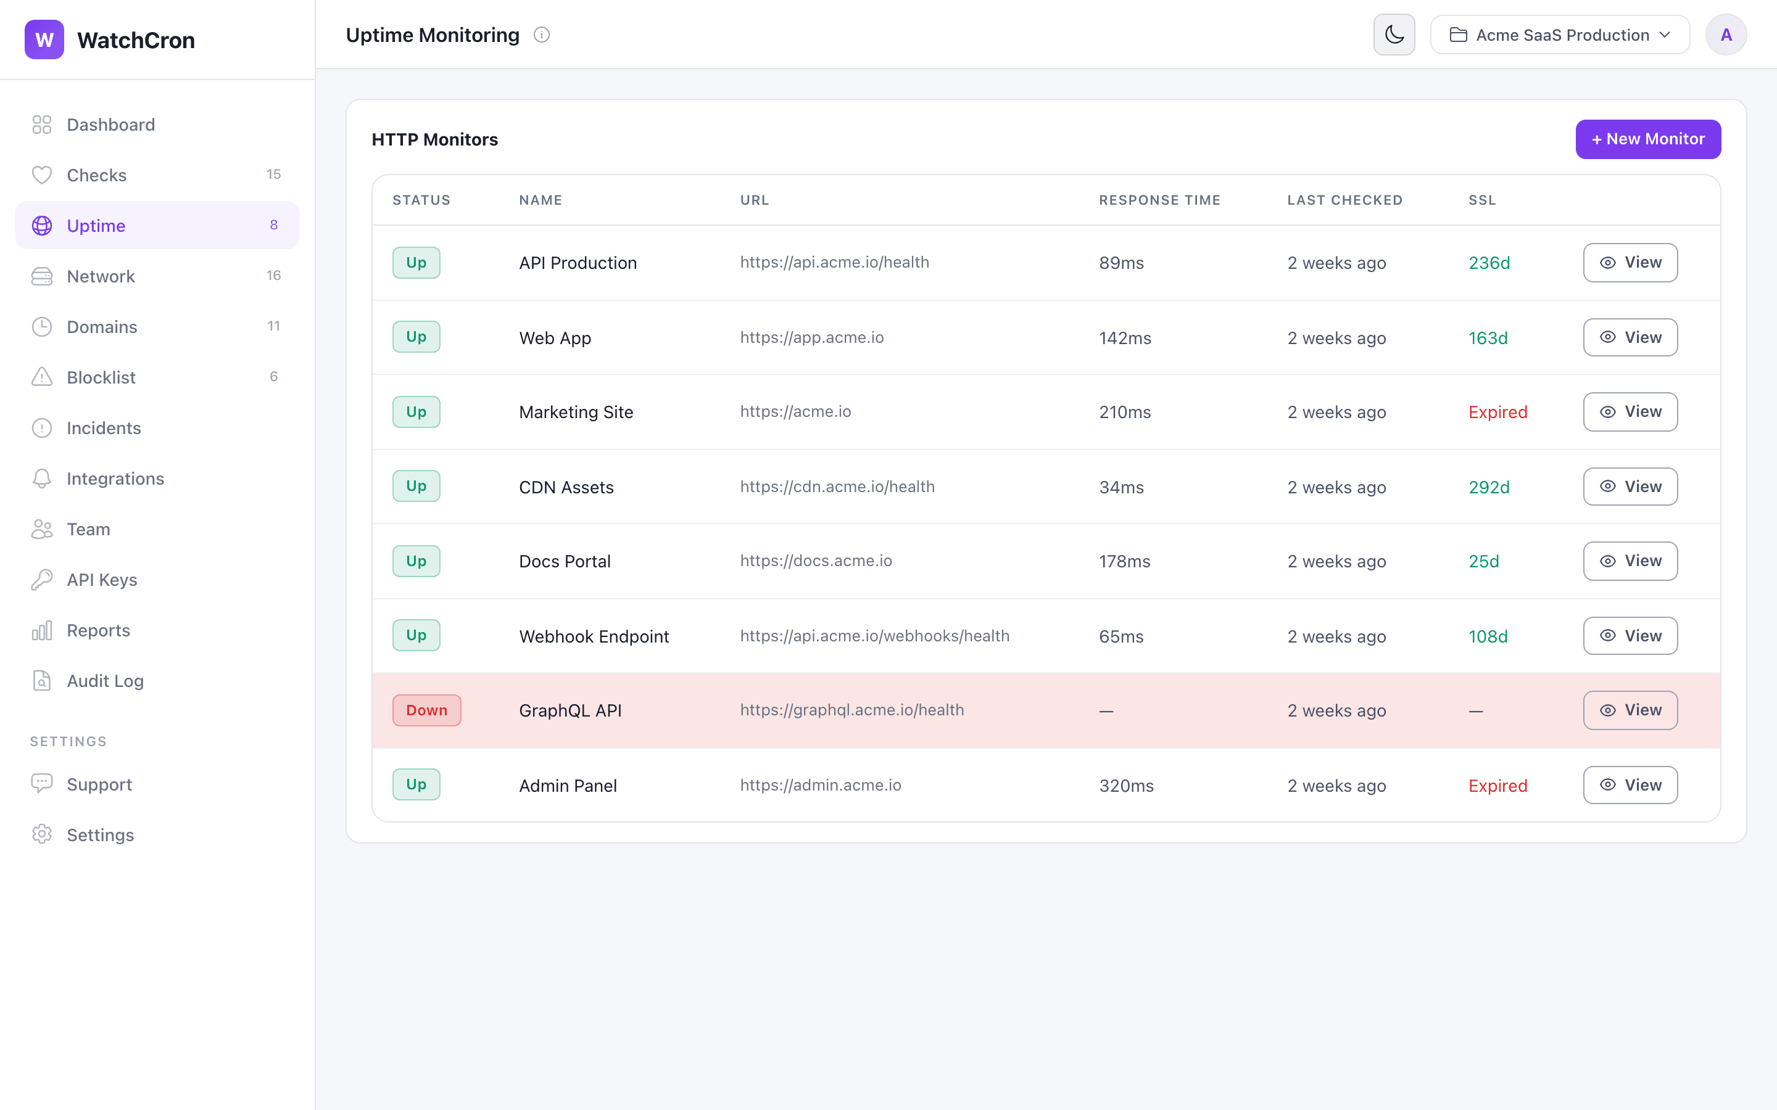Click the Network count badge 16
The height and width of the screenshot is (1110, 1777).
coord(273,275)
